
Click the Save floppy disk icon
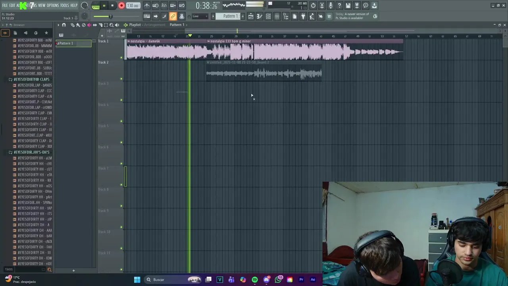348,6
